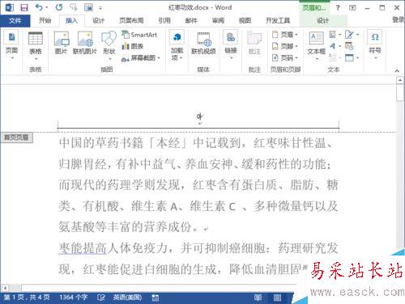Screen dimensions: 405x304
Task: Open the Customize Quick Access Toolbar arrow
Action: click(100, 8)
